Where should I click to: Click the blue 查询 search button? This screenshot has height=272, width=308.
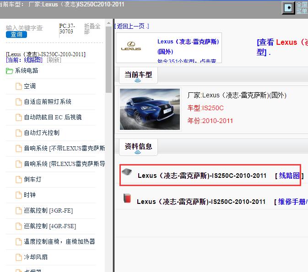[x=16, y=35]
